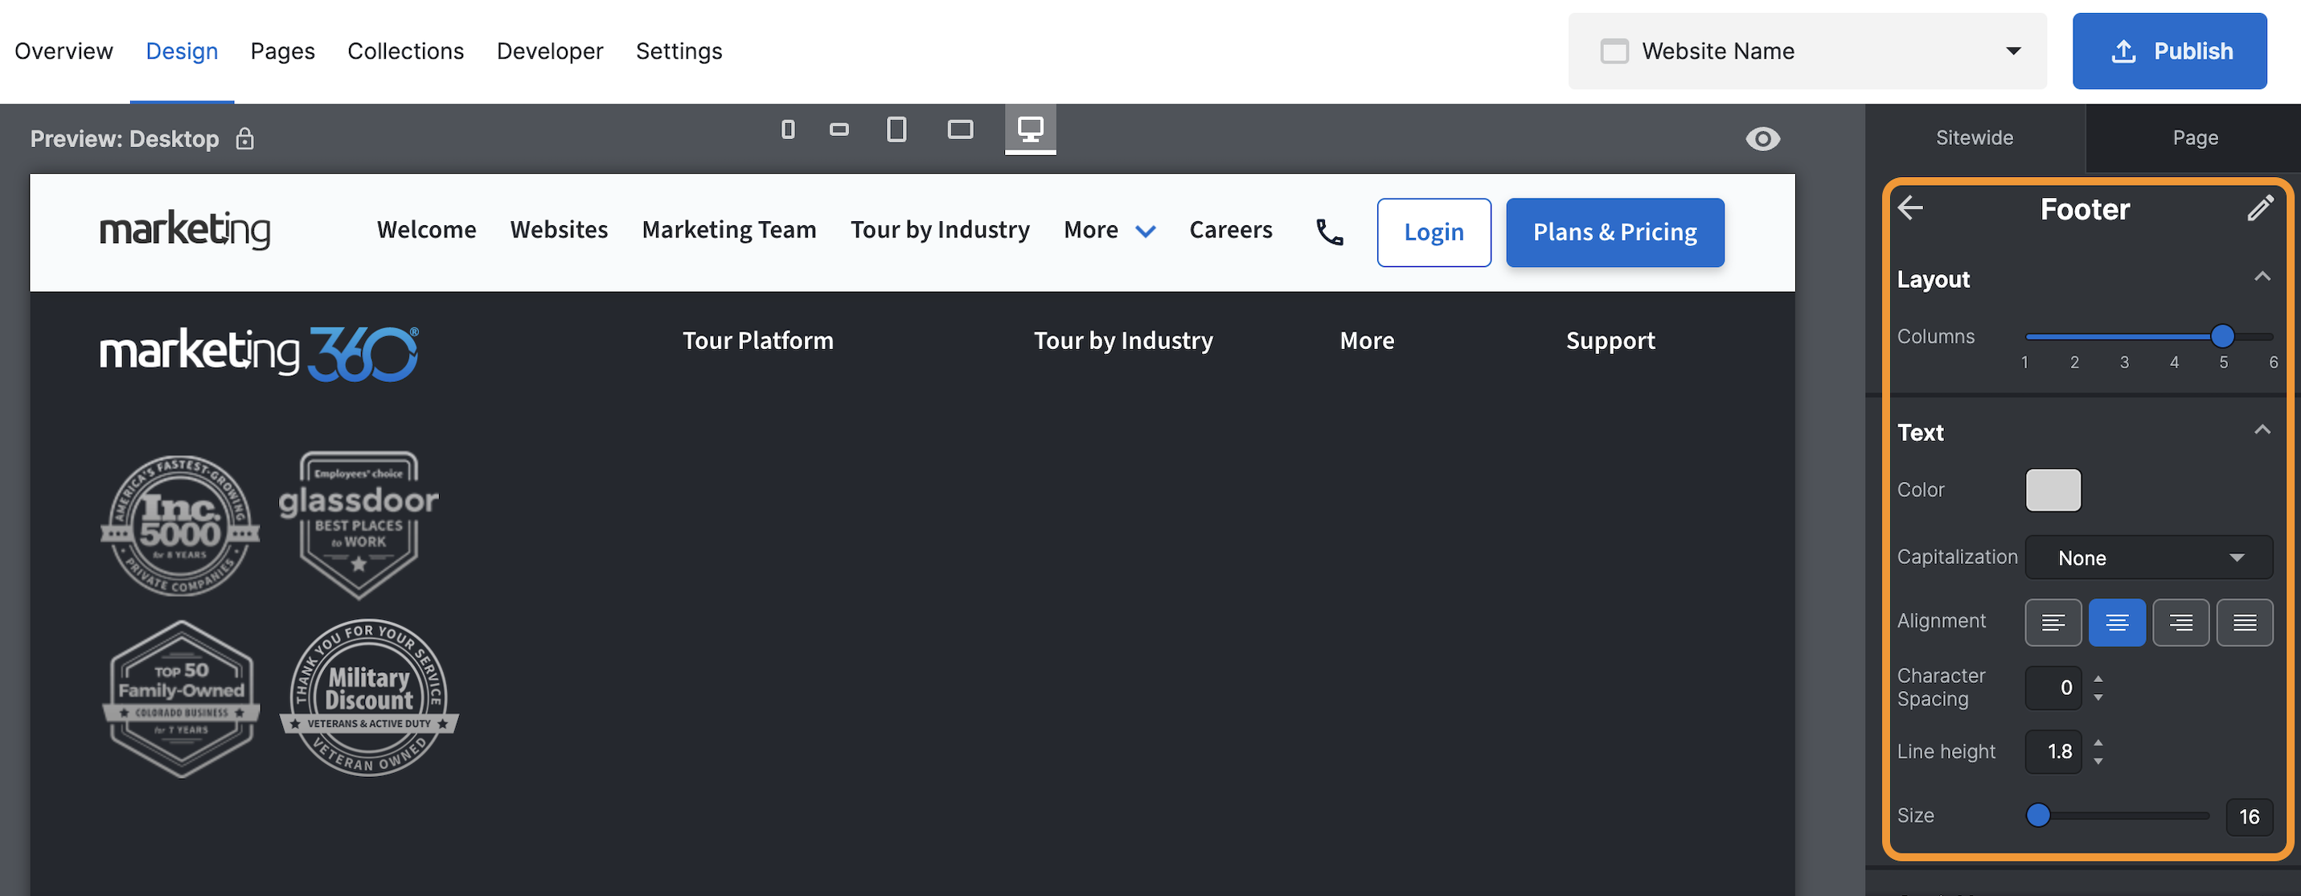
Task: Select the desktop monitor preview icon
Action: pos(1030,129)
